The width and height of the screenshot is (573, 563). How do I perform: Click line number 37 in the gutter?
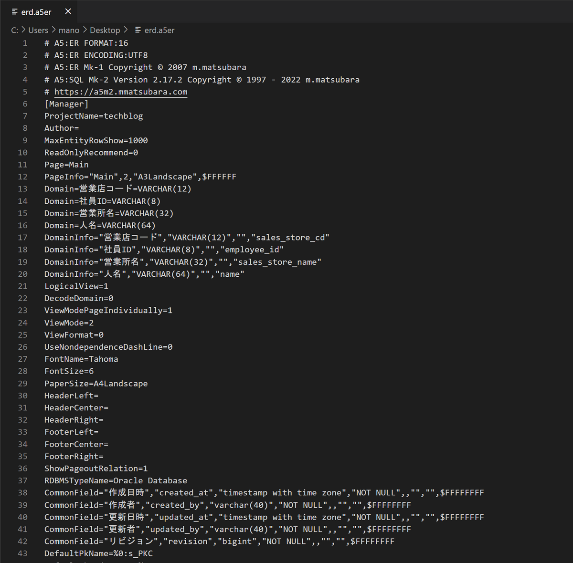pos(22,480)
